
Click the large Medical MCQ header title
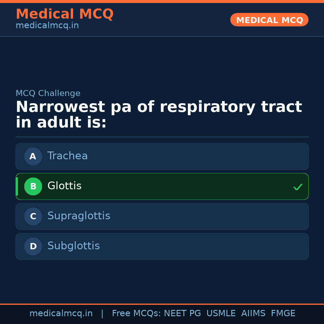(x=64, y=14)
